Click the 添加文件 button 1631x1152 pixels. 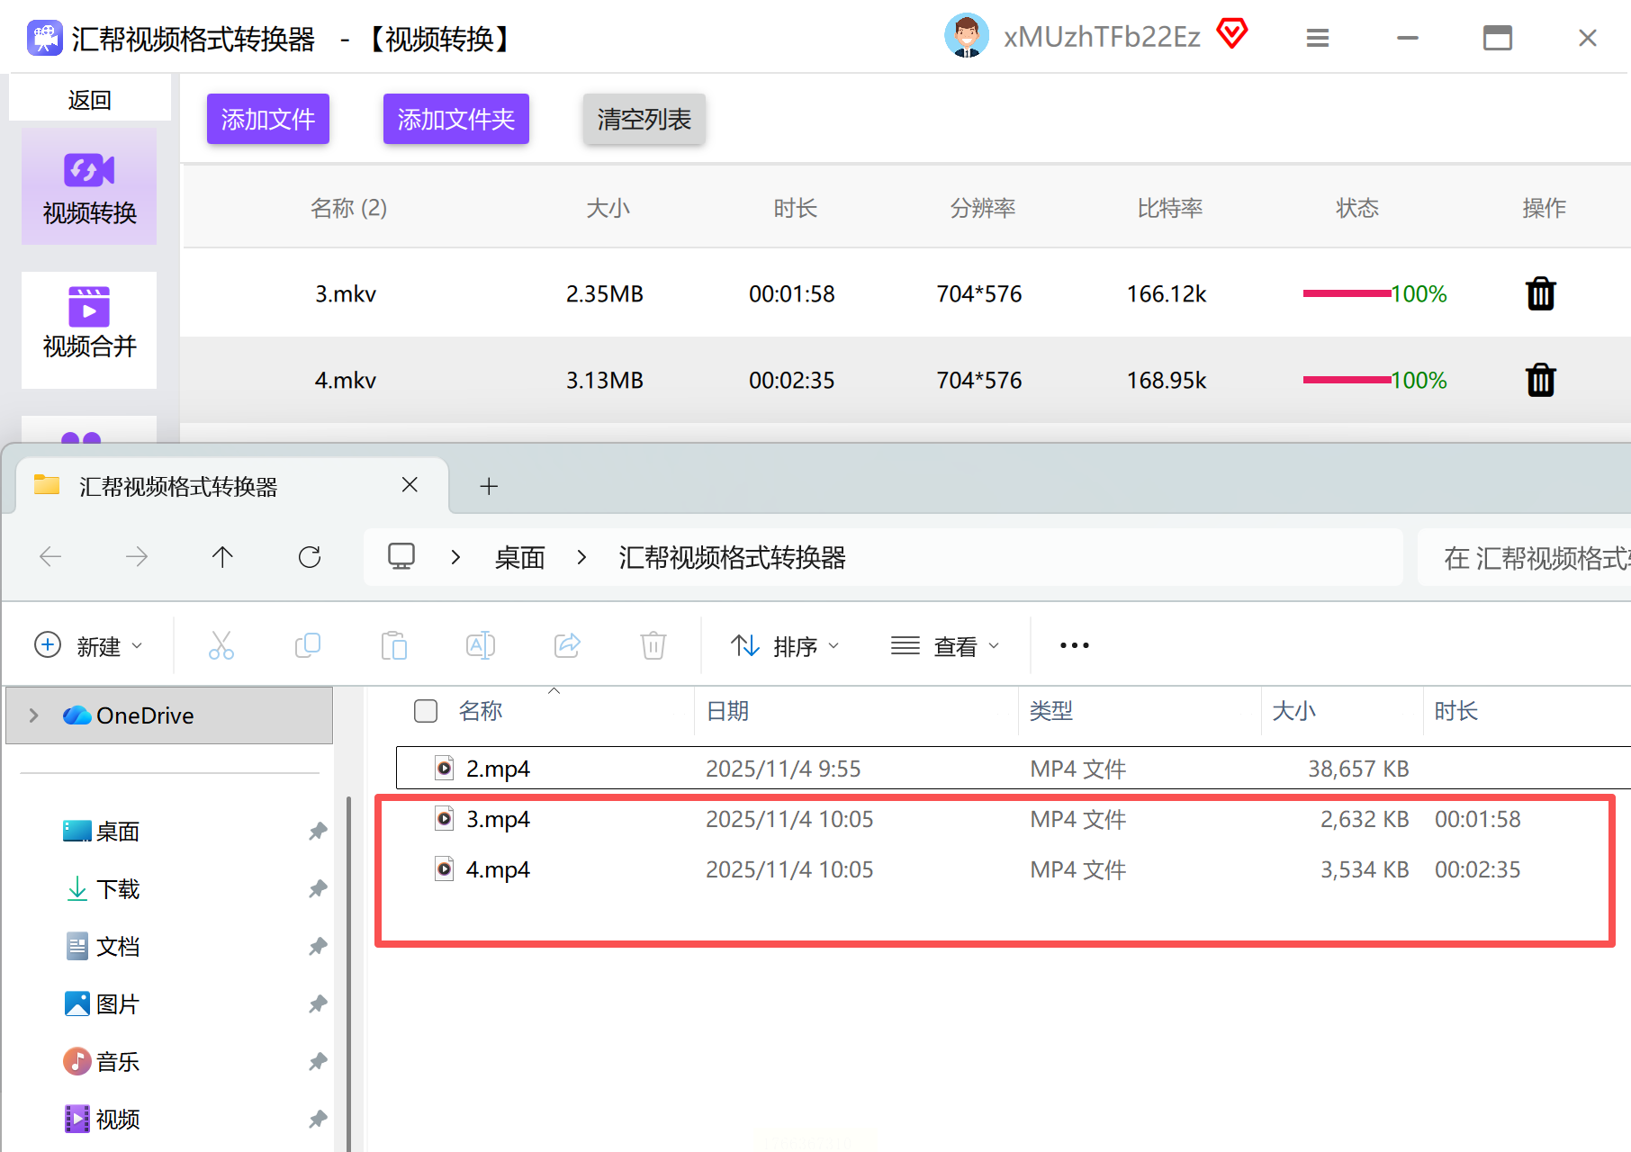tap(268, 119)
